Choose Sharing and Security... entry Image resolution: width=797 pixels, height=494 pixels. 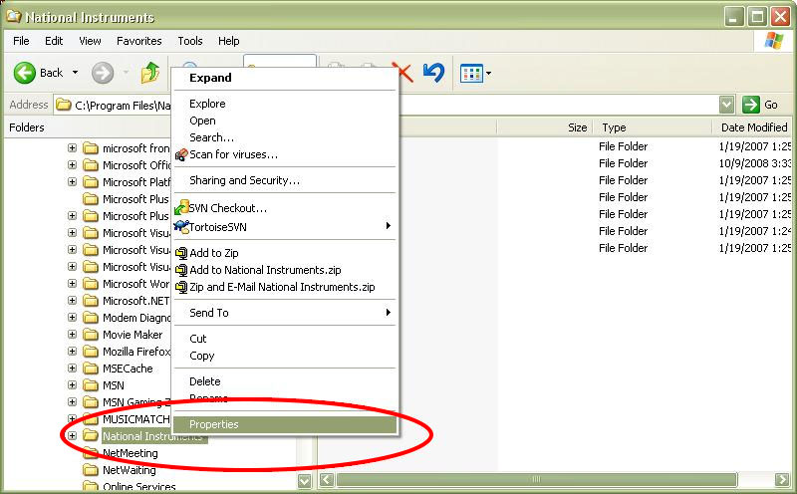[285, 180]
